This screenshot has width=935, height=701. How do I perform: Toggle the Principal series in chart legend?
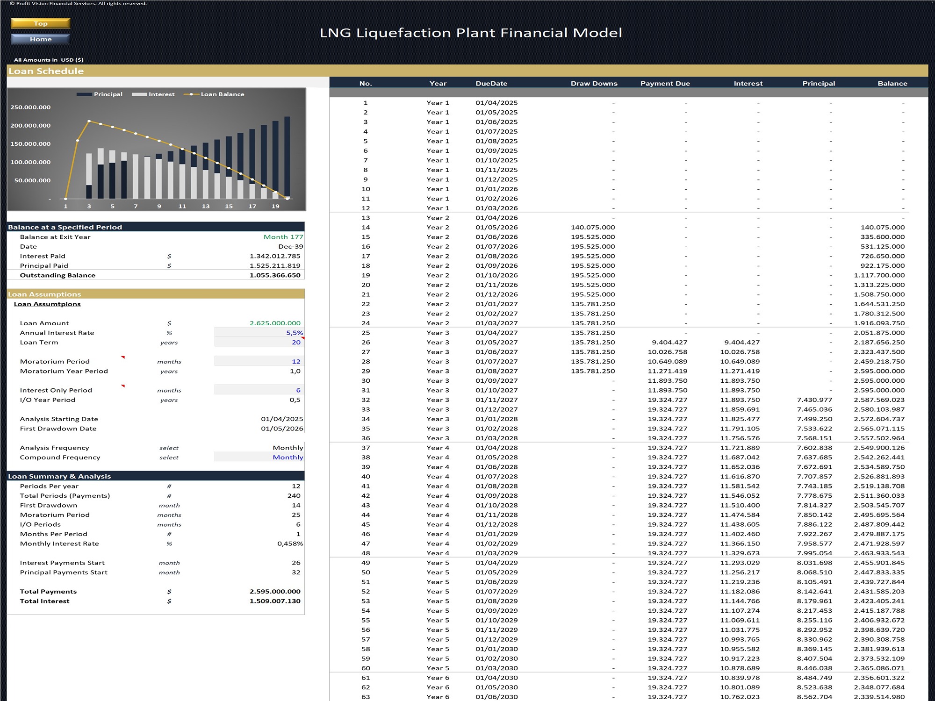[108, 94]
